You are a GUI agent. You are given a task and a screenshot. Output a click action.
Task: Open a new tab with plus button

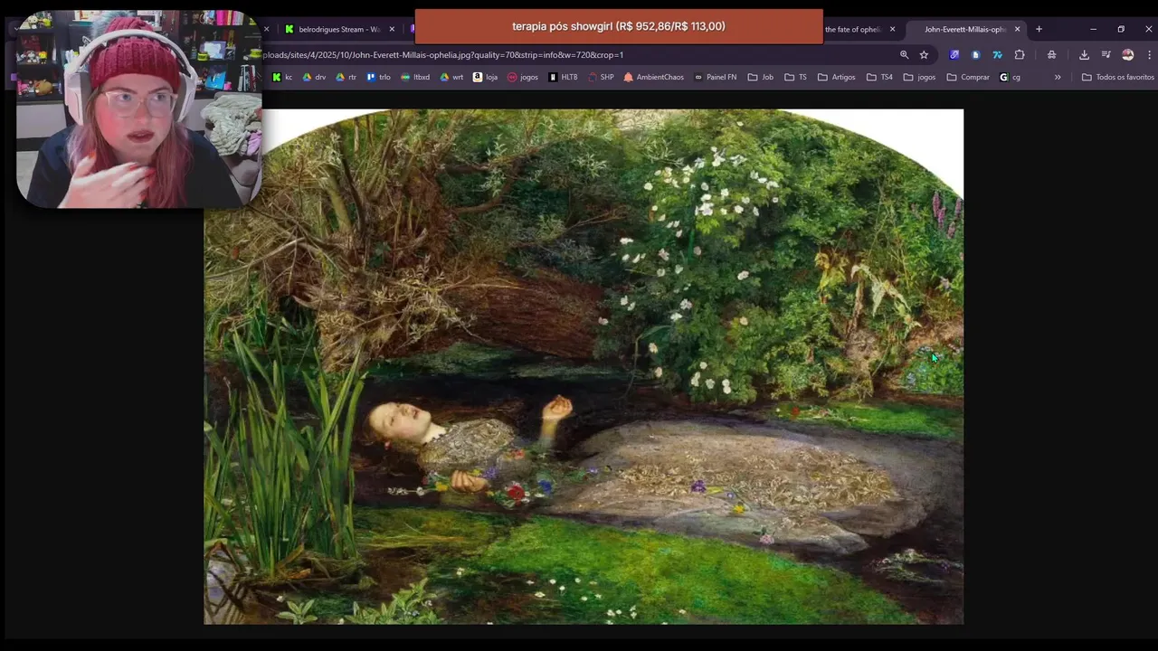1039,29
